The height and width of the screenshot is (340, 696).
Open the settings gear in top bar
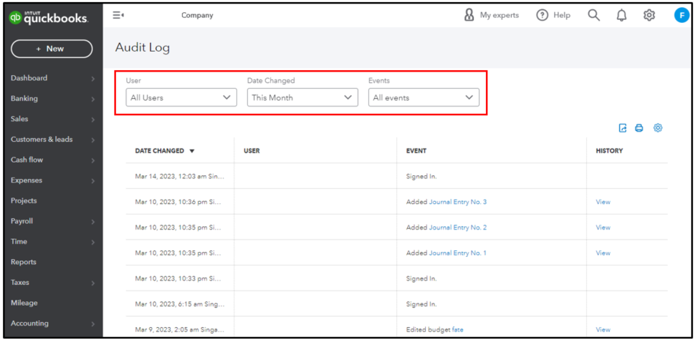tap(649, 15)
